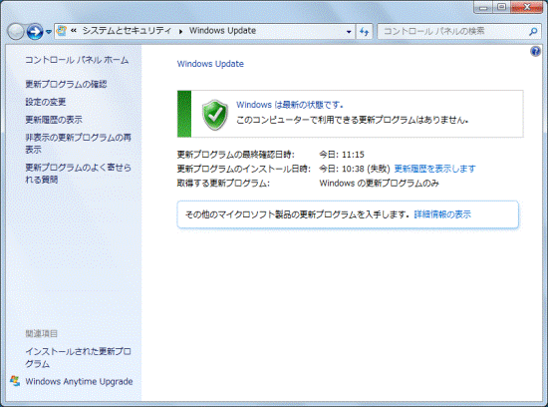Click the Windows Update page heading

(x=210, y=64)
